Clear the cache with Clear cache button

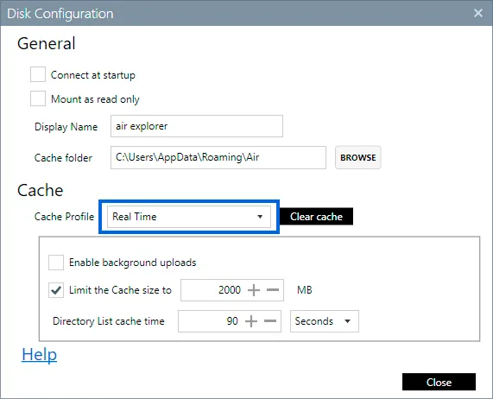(316, 216)
